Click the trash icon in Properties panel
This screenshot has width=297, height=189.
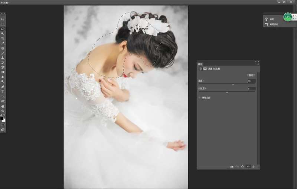click(254, 167)
